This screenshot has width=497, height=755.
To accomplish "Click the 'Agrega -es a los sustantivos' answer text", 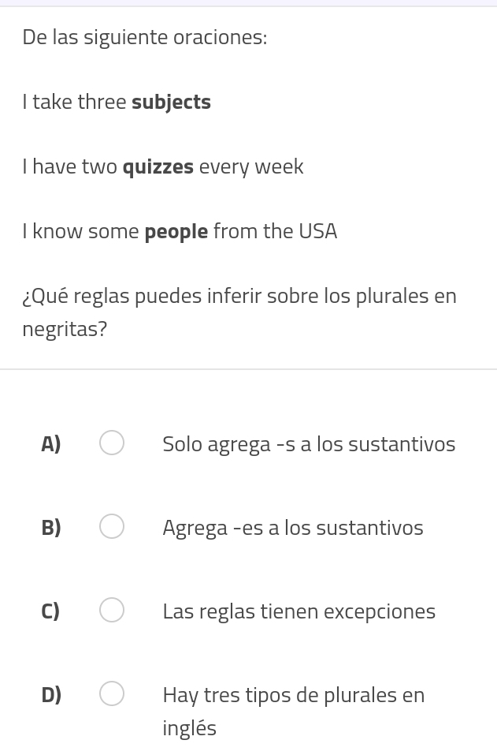I will click(x=292, y=528).
